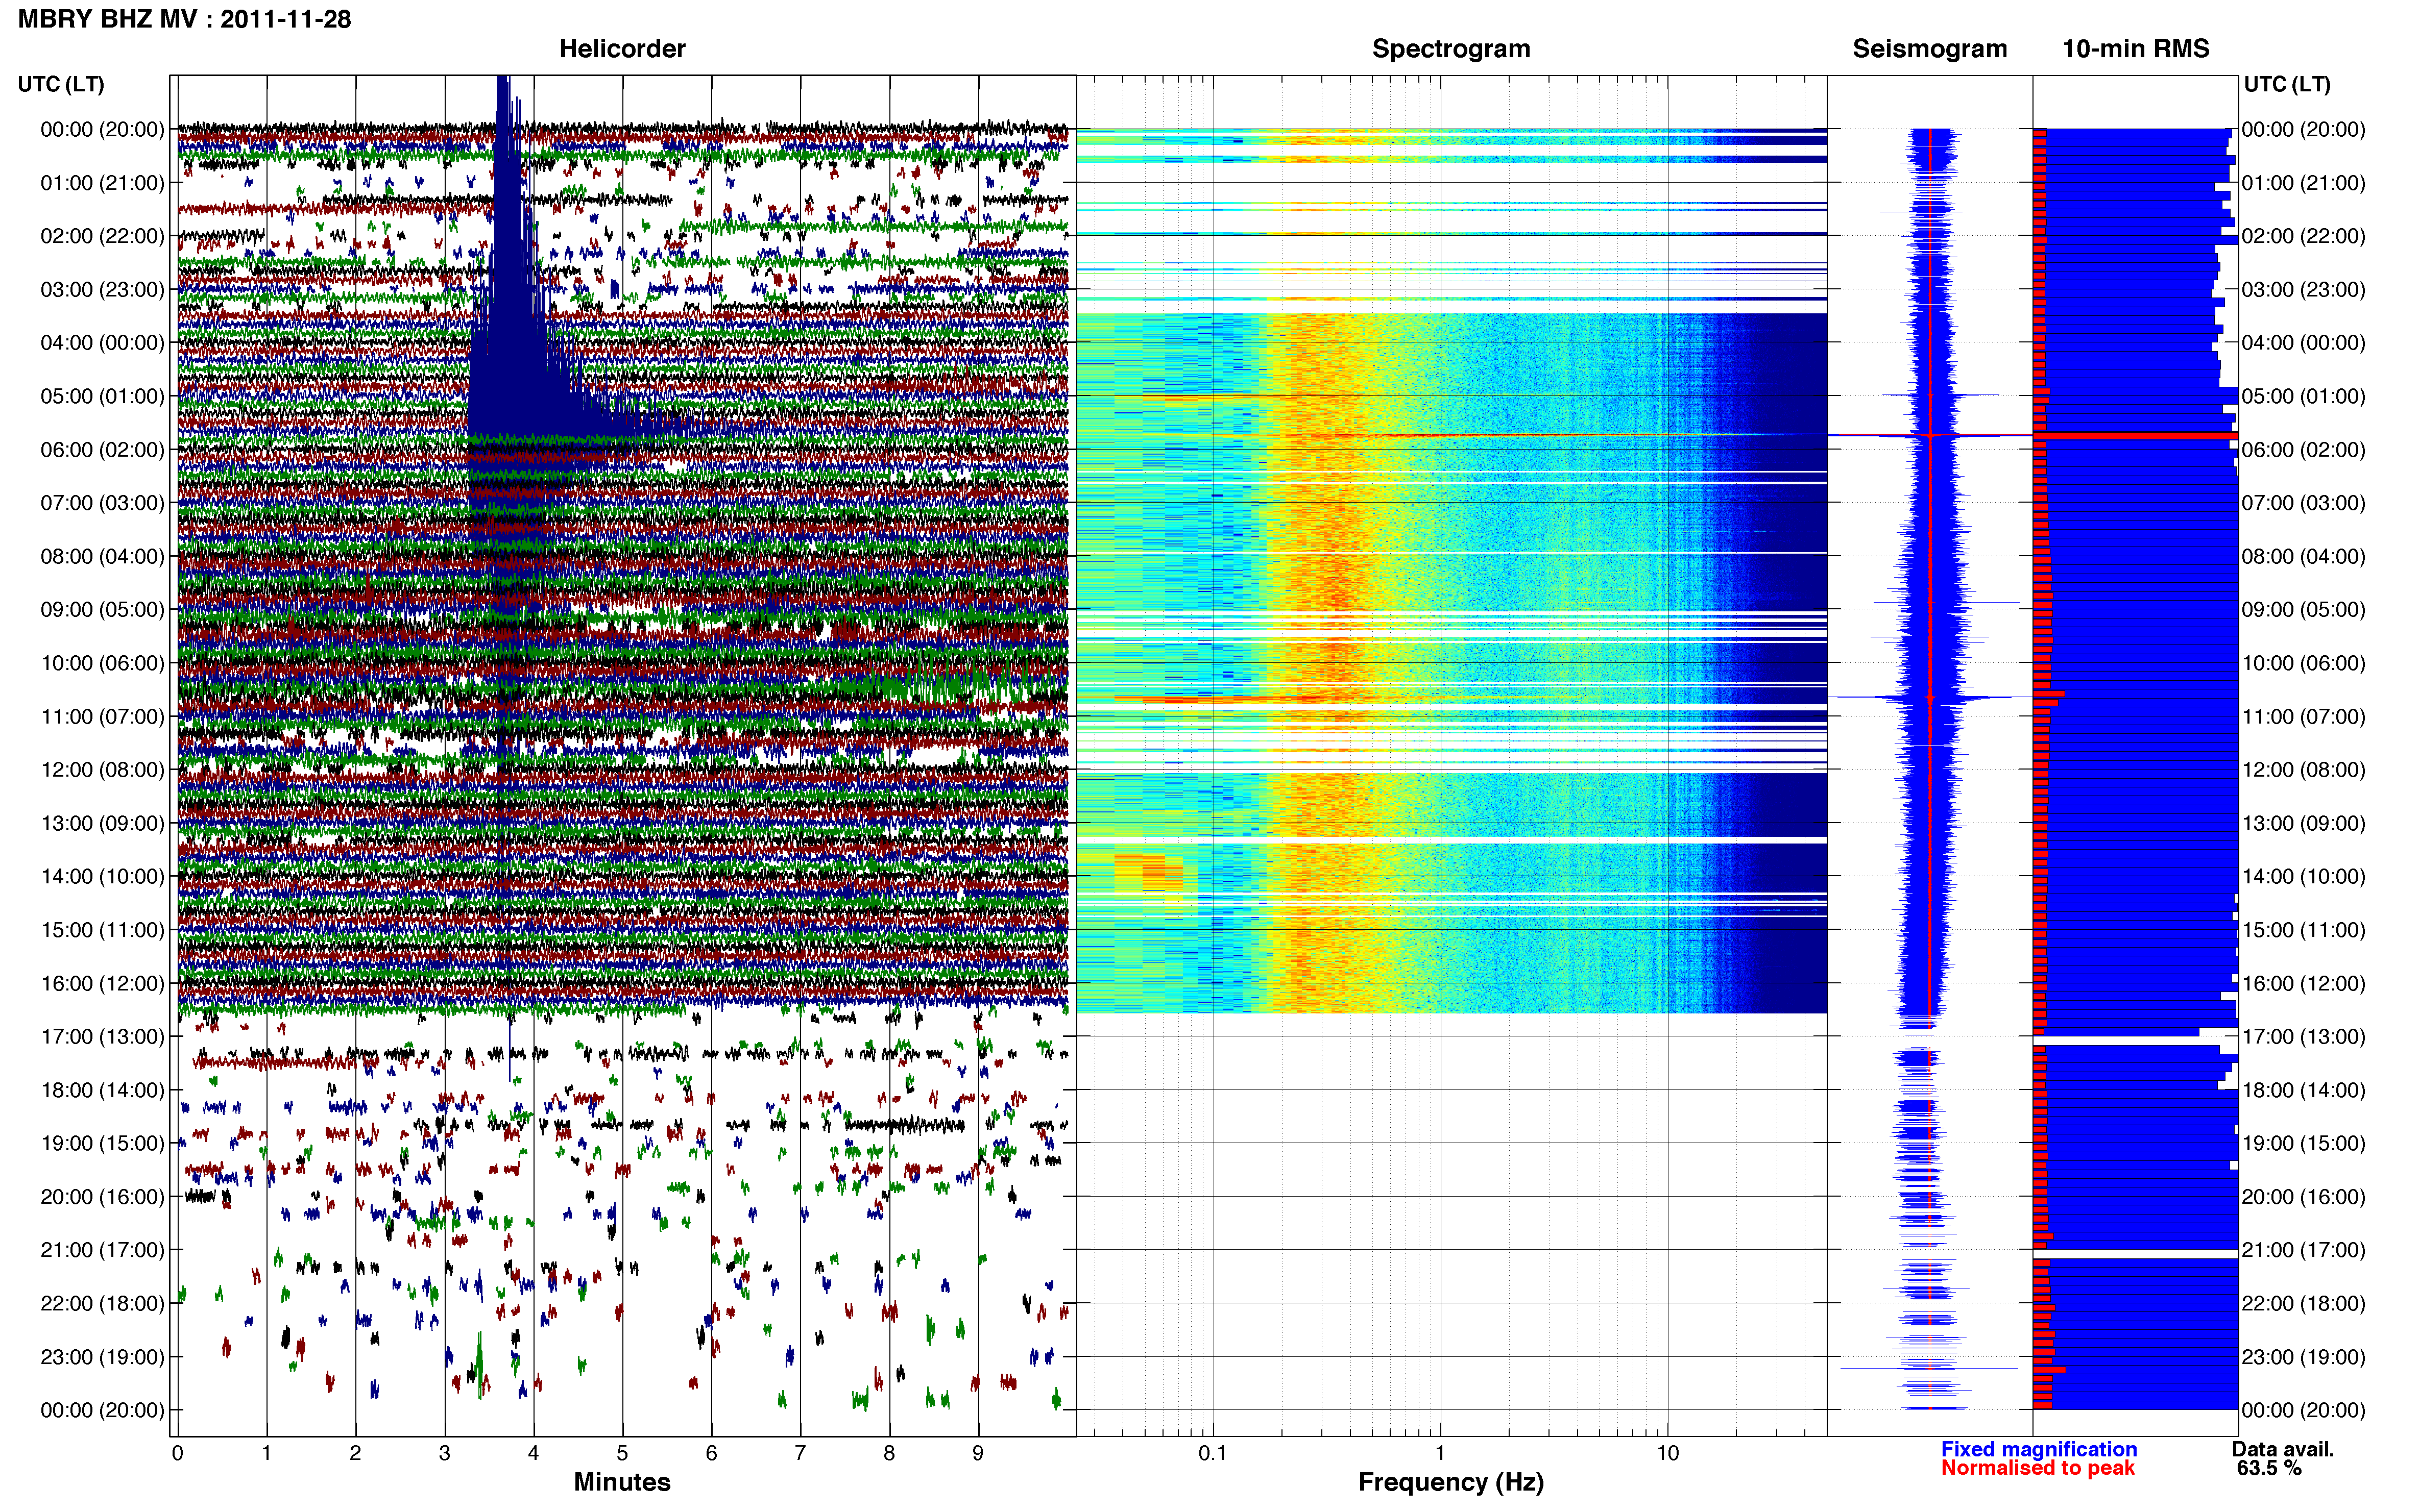Click left time label '21:00 (17:00)'
The image size is (2420, 1512).
click(x=102, y=1250)
